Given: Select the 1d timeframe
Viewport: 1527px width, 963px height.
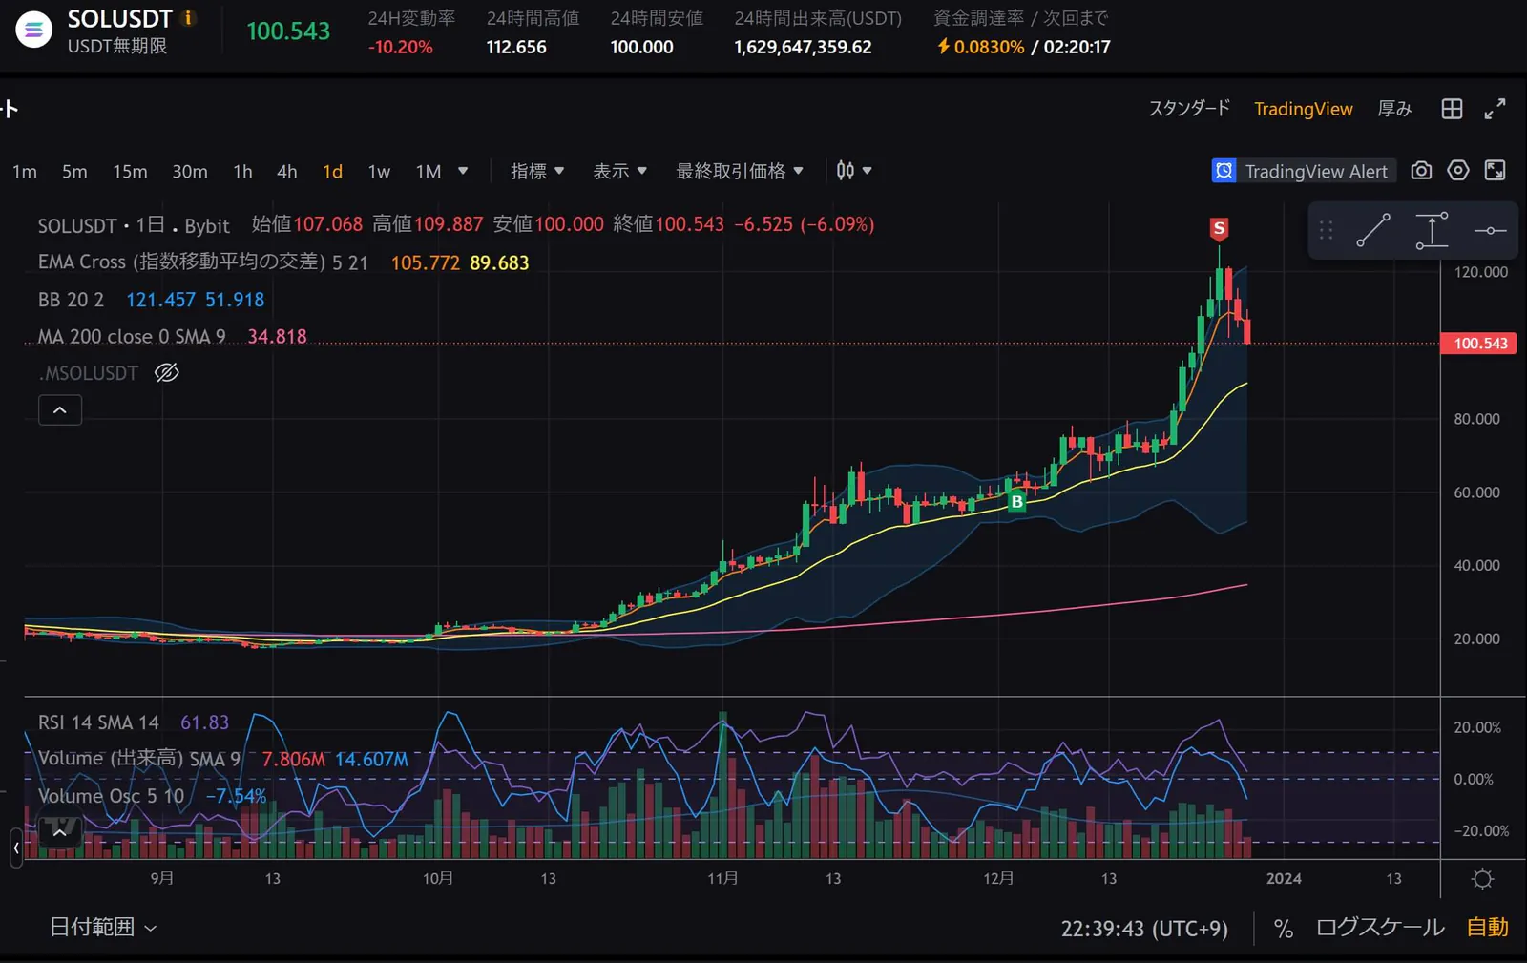Looking at the screenshot, I should pyautogui.click(x=332, y=172).
